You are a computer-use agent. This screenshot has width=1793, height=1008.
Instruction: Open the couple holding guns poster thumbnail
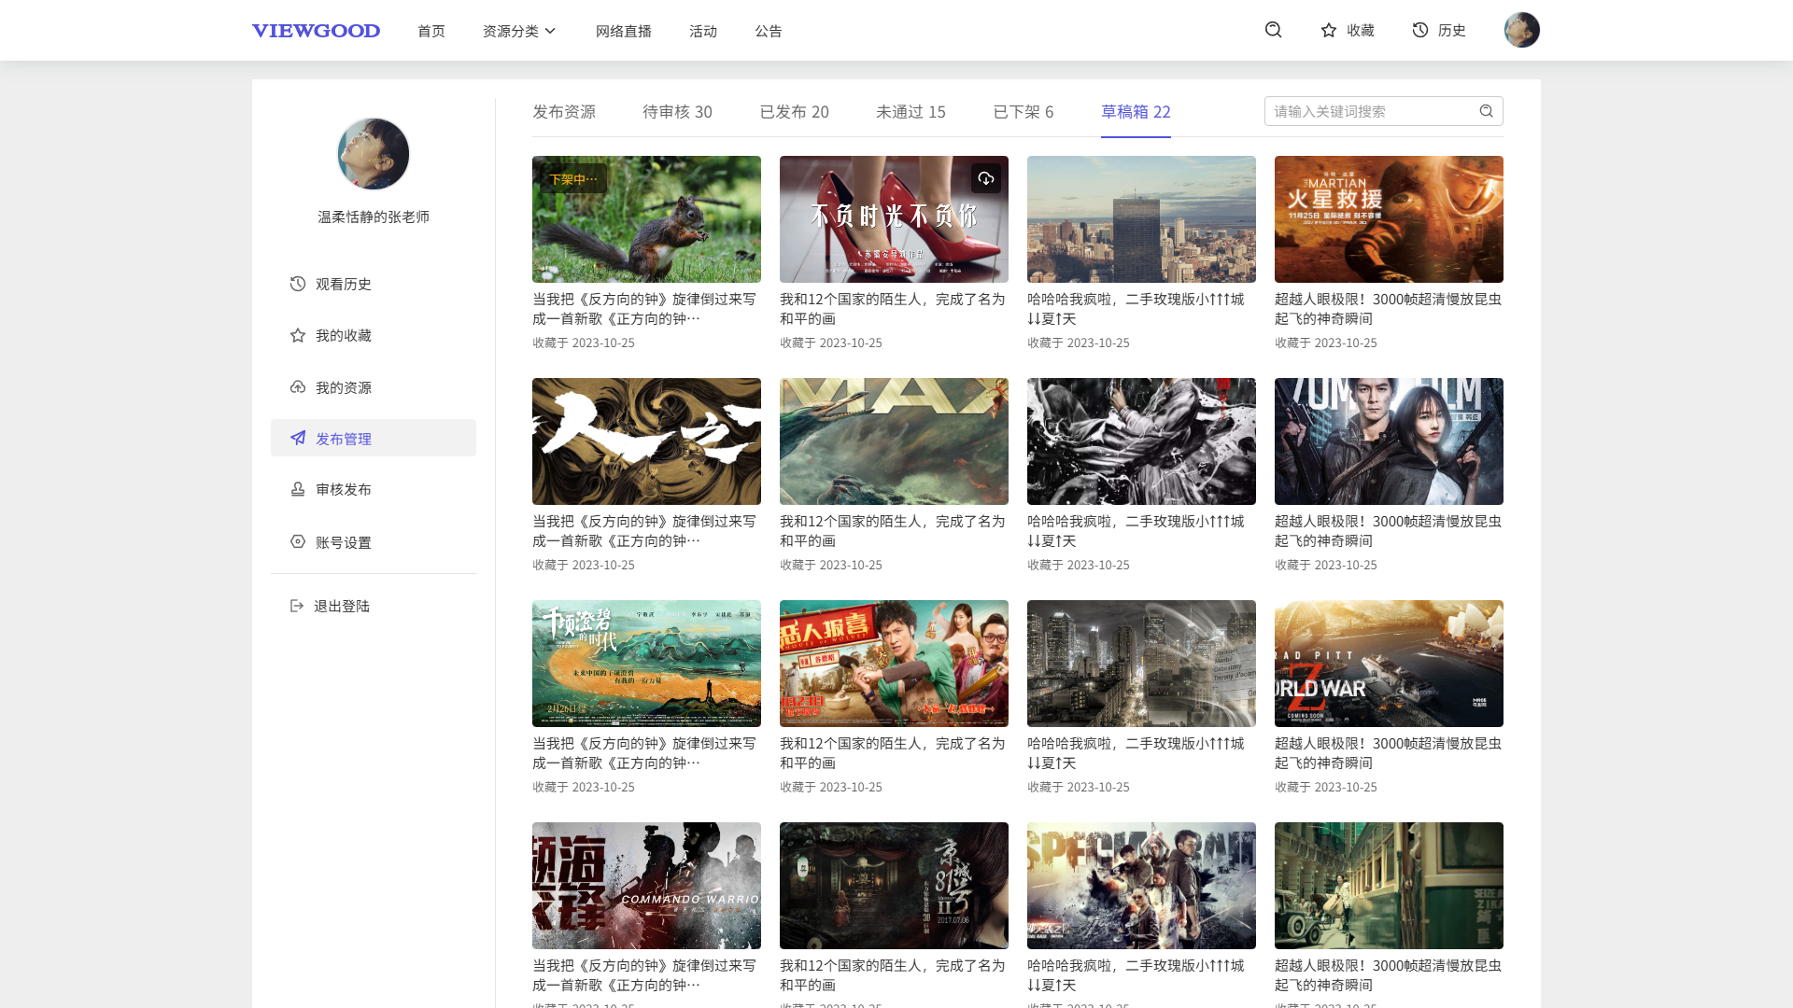click(x=1389, y=441)
